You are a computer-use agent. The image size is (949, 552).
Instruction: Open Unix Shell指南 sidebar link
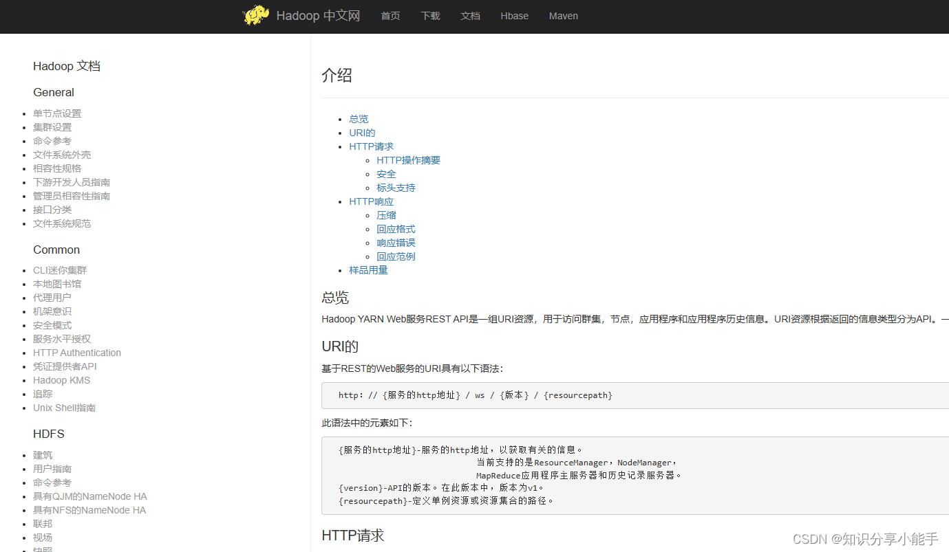point(64,408)
